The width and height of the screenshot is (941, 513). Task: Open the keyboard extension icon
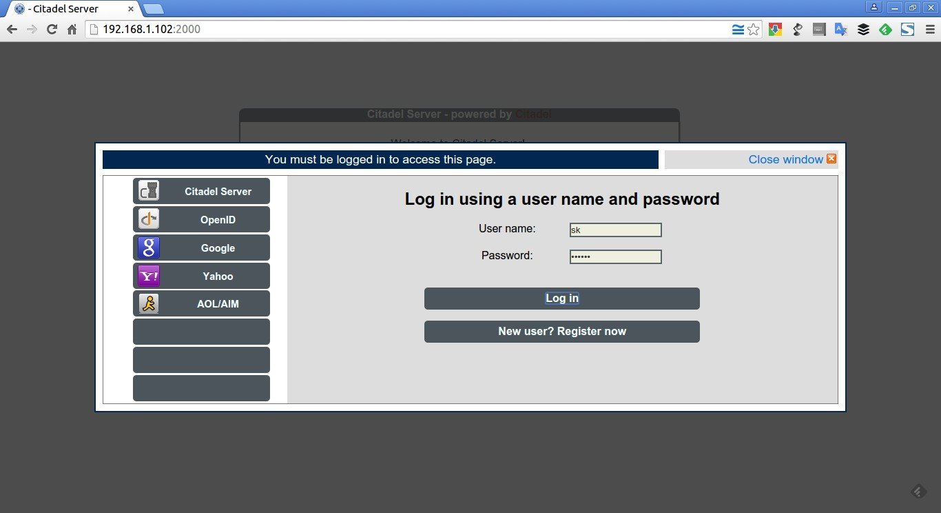[819, 30]
